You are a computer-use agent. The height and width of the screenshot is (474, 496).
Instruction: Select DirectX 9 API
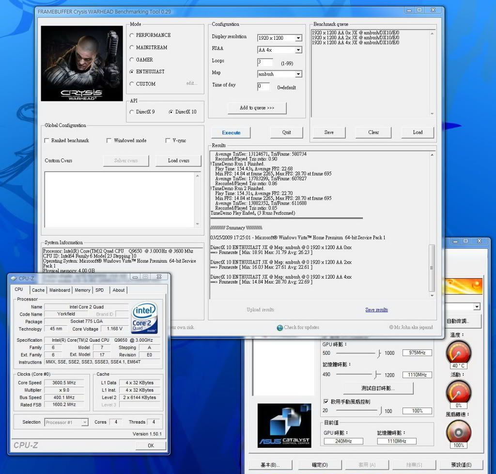click(132, 112)
